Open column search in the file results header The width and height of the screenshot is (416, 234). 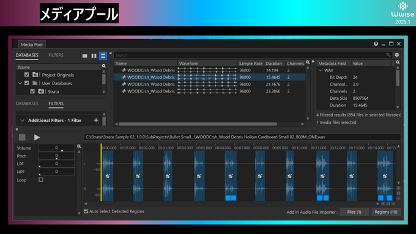coord(308,62)
